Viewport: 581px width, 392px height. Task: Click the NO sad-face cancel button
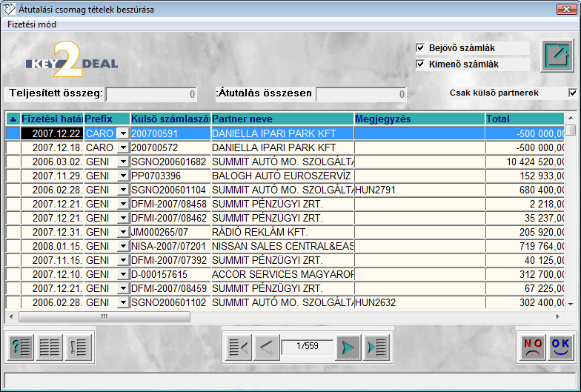click(x=532, y=348)
